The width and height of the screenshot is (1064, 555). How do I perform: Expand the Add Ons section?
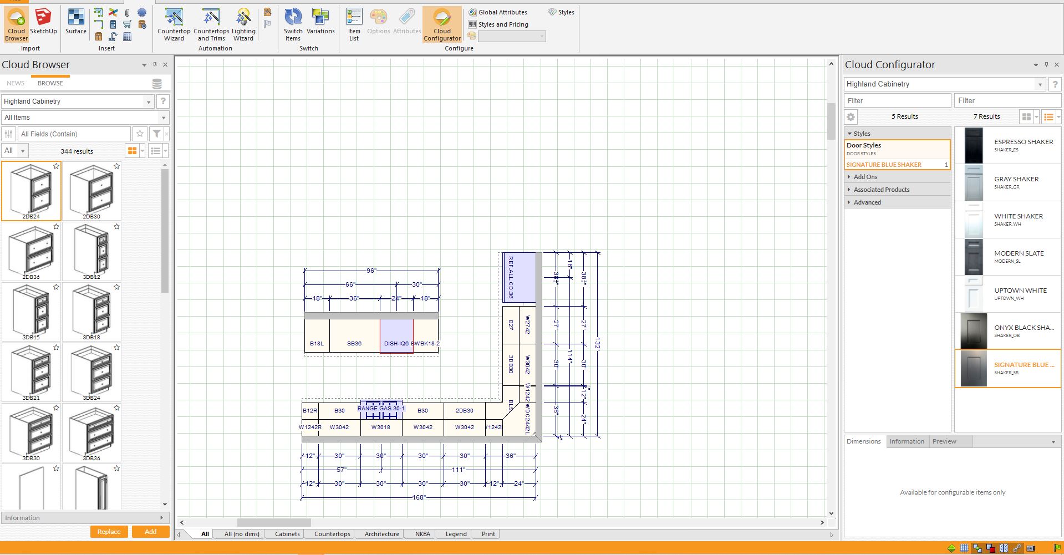(898, 177)
